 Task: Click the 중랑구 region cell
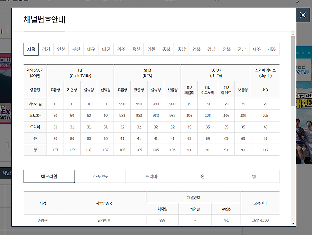[x=43, y=220]
